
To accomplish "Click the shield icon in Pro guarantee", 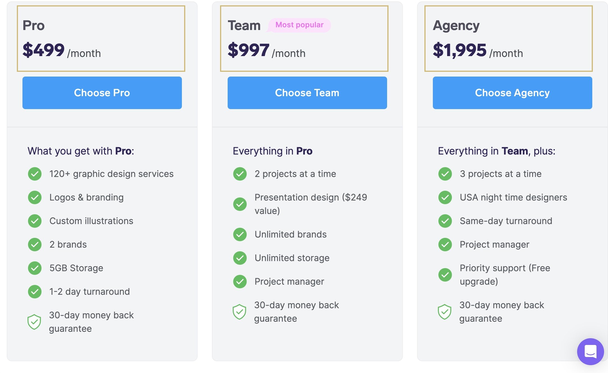I will coord(34,322).
